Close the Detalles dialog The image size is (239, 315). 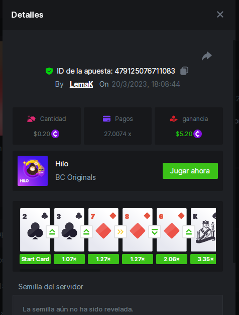coord(220,15)
